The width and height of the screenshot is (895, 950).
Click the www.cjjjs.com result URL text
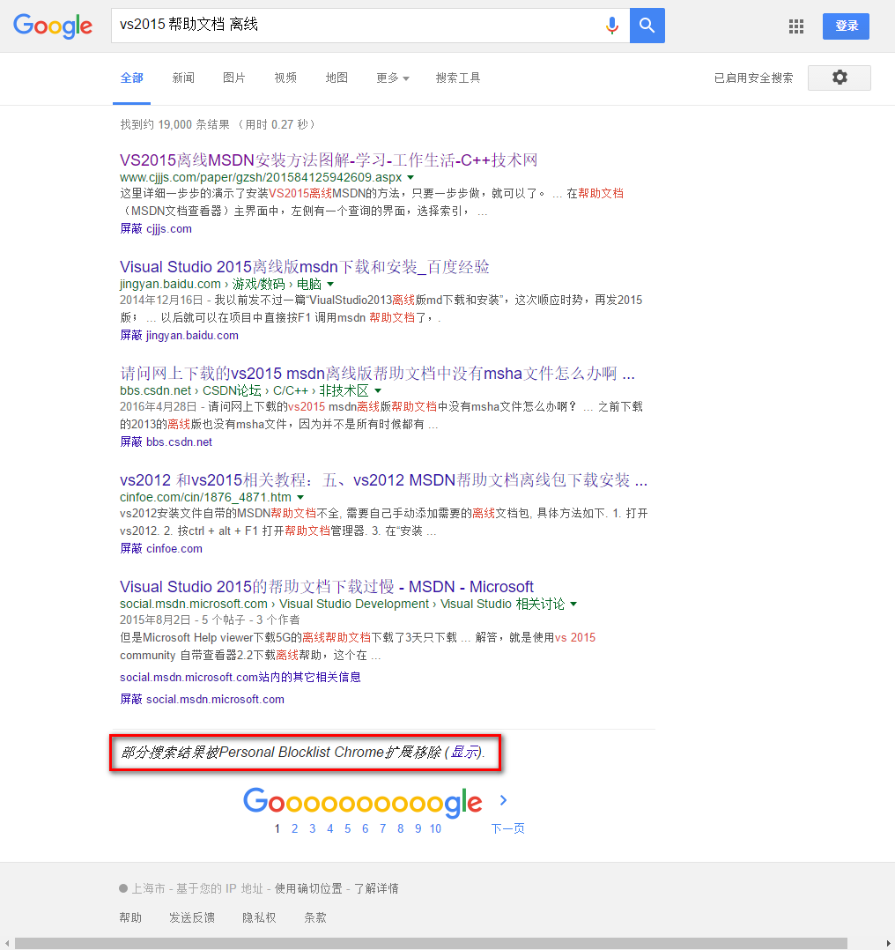[261, 177]
